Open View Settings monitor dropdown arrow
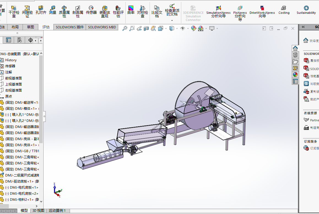319x214 pixels. pyautogui.click(x=217, y=28)
